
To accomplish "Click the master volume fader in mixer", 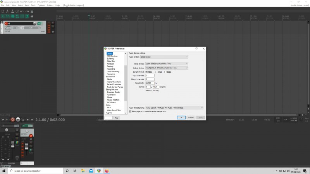I will (x=13, y=144).
